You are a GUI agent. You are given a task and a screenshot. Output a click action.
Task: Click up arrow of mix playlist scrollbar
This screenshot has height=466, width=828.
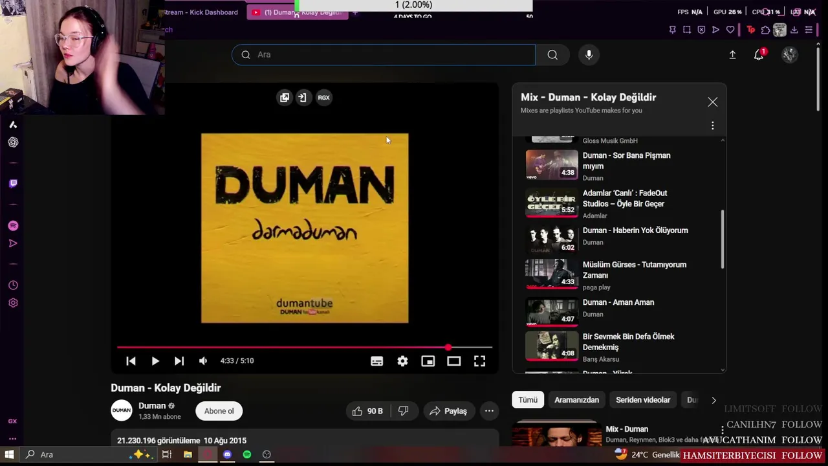coord(723,140)
